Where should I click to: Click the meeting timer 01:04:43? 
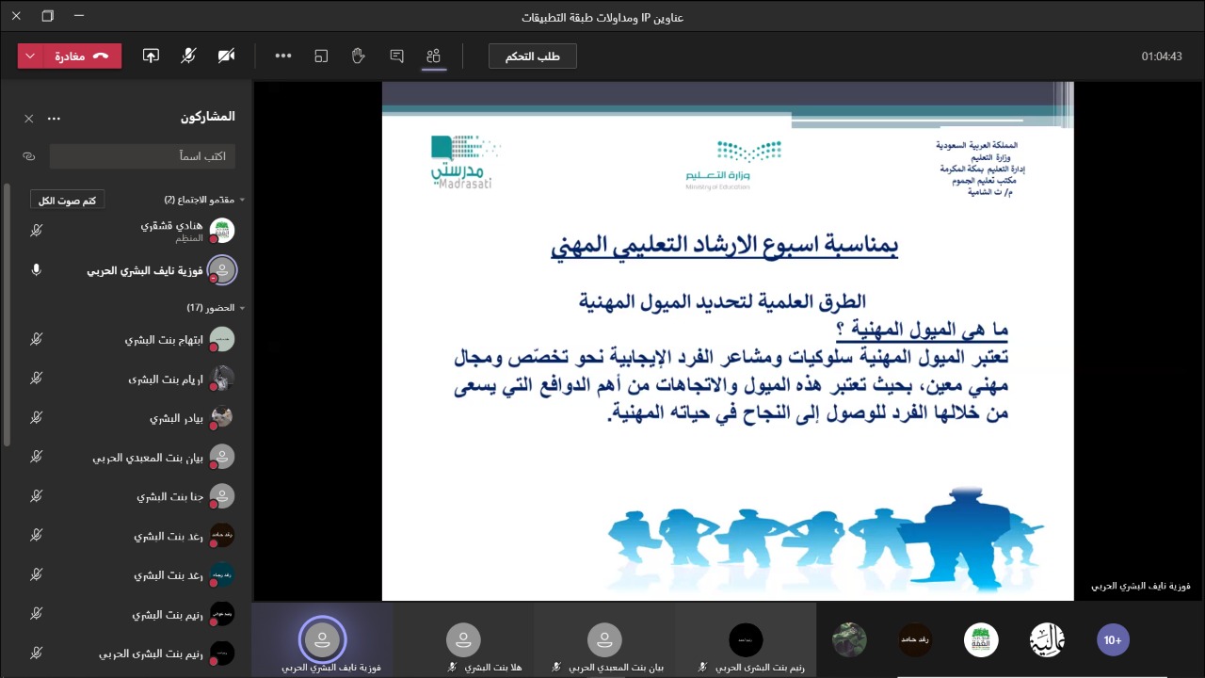[1162, 56]
